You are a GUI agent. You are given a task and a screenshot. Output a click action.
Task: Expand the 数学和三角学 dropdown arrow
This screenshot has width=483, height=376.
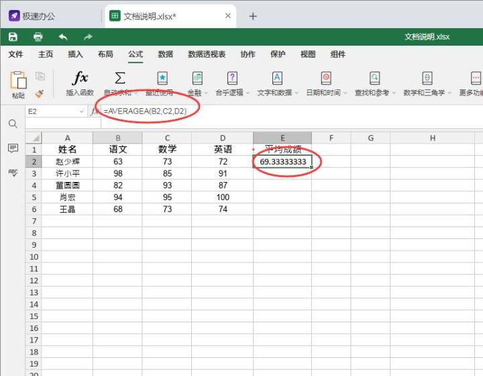pyautogui.click(x=449, y=93)
